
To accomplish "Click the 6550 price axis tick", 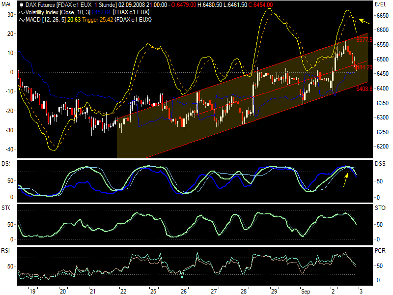I will [383, 45].
